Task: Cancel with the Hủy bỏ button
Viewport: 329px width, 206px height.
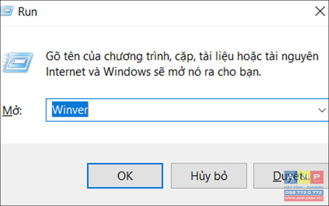Action: tap(209, 176)
